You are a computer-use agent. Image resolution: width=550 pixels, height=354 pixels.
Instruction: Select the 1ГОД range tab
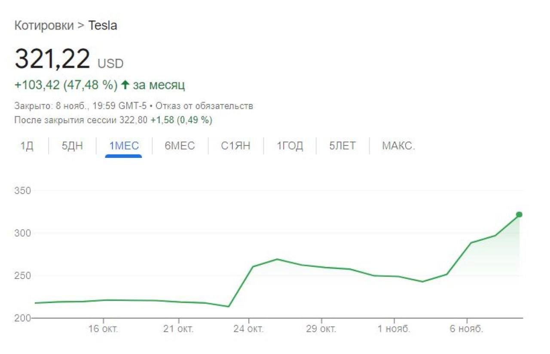click(290, 146)
